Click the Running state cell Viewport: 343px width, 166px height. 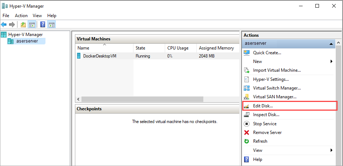pyautogui.click(x=143, y=56)
